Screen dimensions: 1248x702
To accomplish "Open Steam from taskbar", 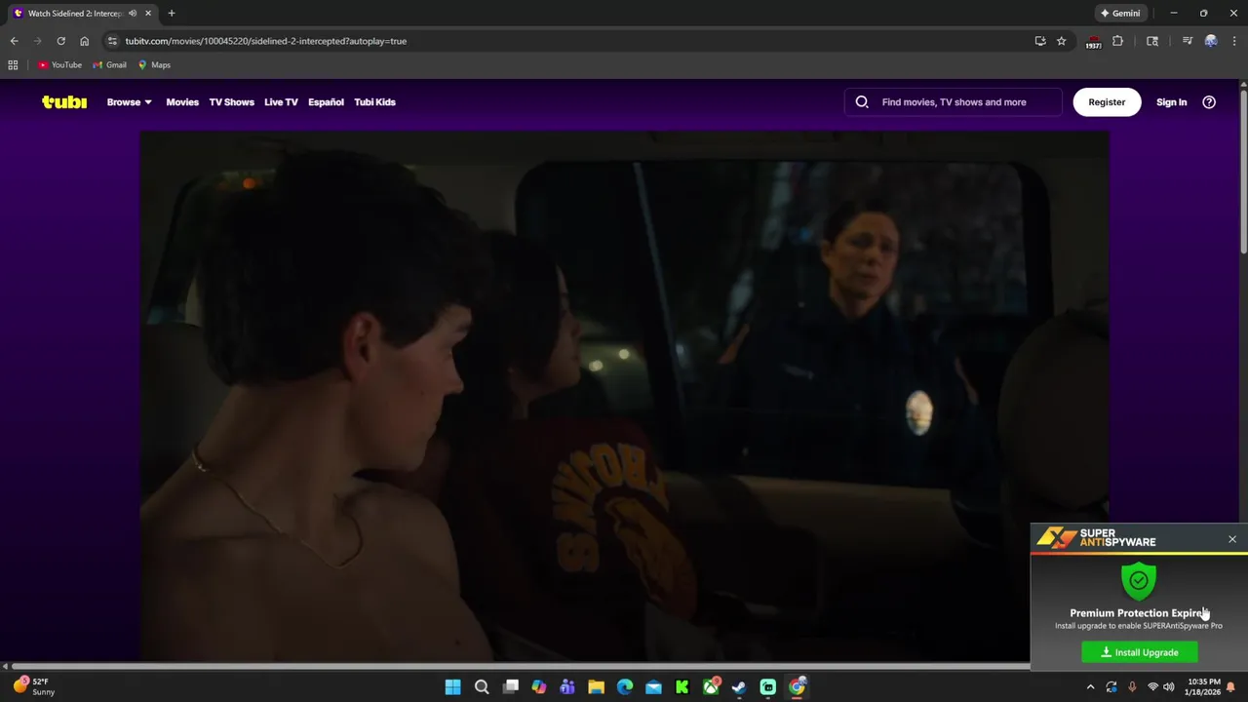I will [739, 687].
